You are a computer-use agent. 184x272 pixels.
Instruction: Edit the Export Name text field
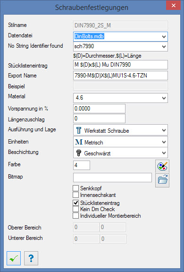(x=120, y=76)
